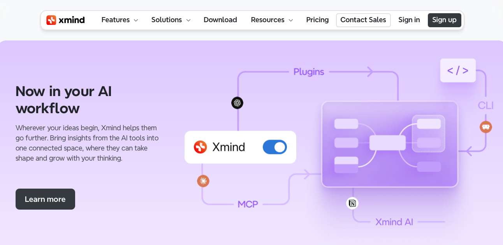503x245 pixels.
Task: Expand the Features chevron arrow
Action: pyautogui.click(x=136, y=20)
